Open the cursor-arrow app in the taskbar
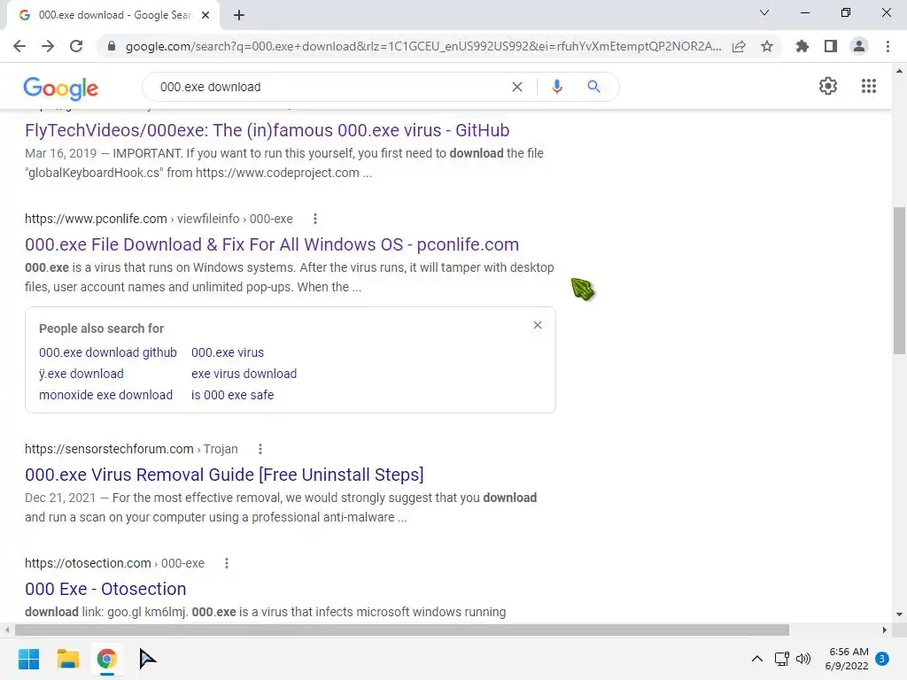This screenshot has width=907, height=680. tap(148, 659)
